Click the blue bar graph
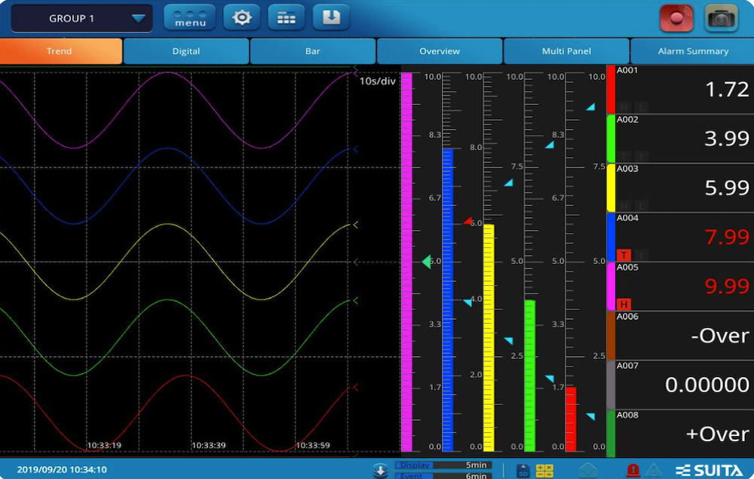754x479 pixels. [x=448, y=300]
